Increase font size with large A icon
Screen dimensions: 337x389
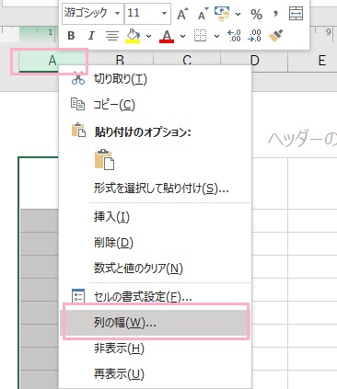pyautogui.click(x=183, y=14)
